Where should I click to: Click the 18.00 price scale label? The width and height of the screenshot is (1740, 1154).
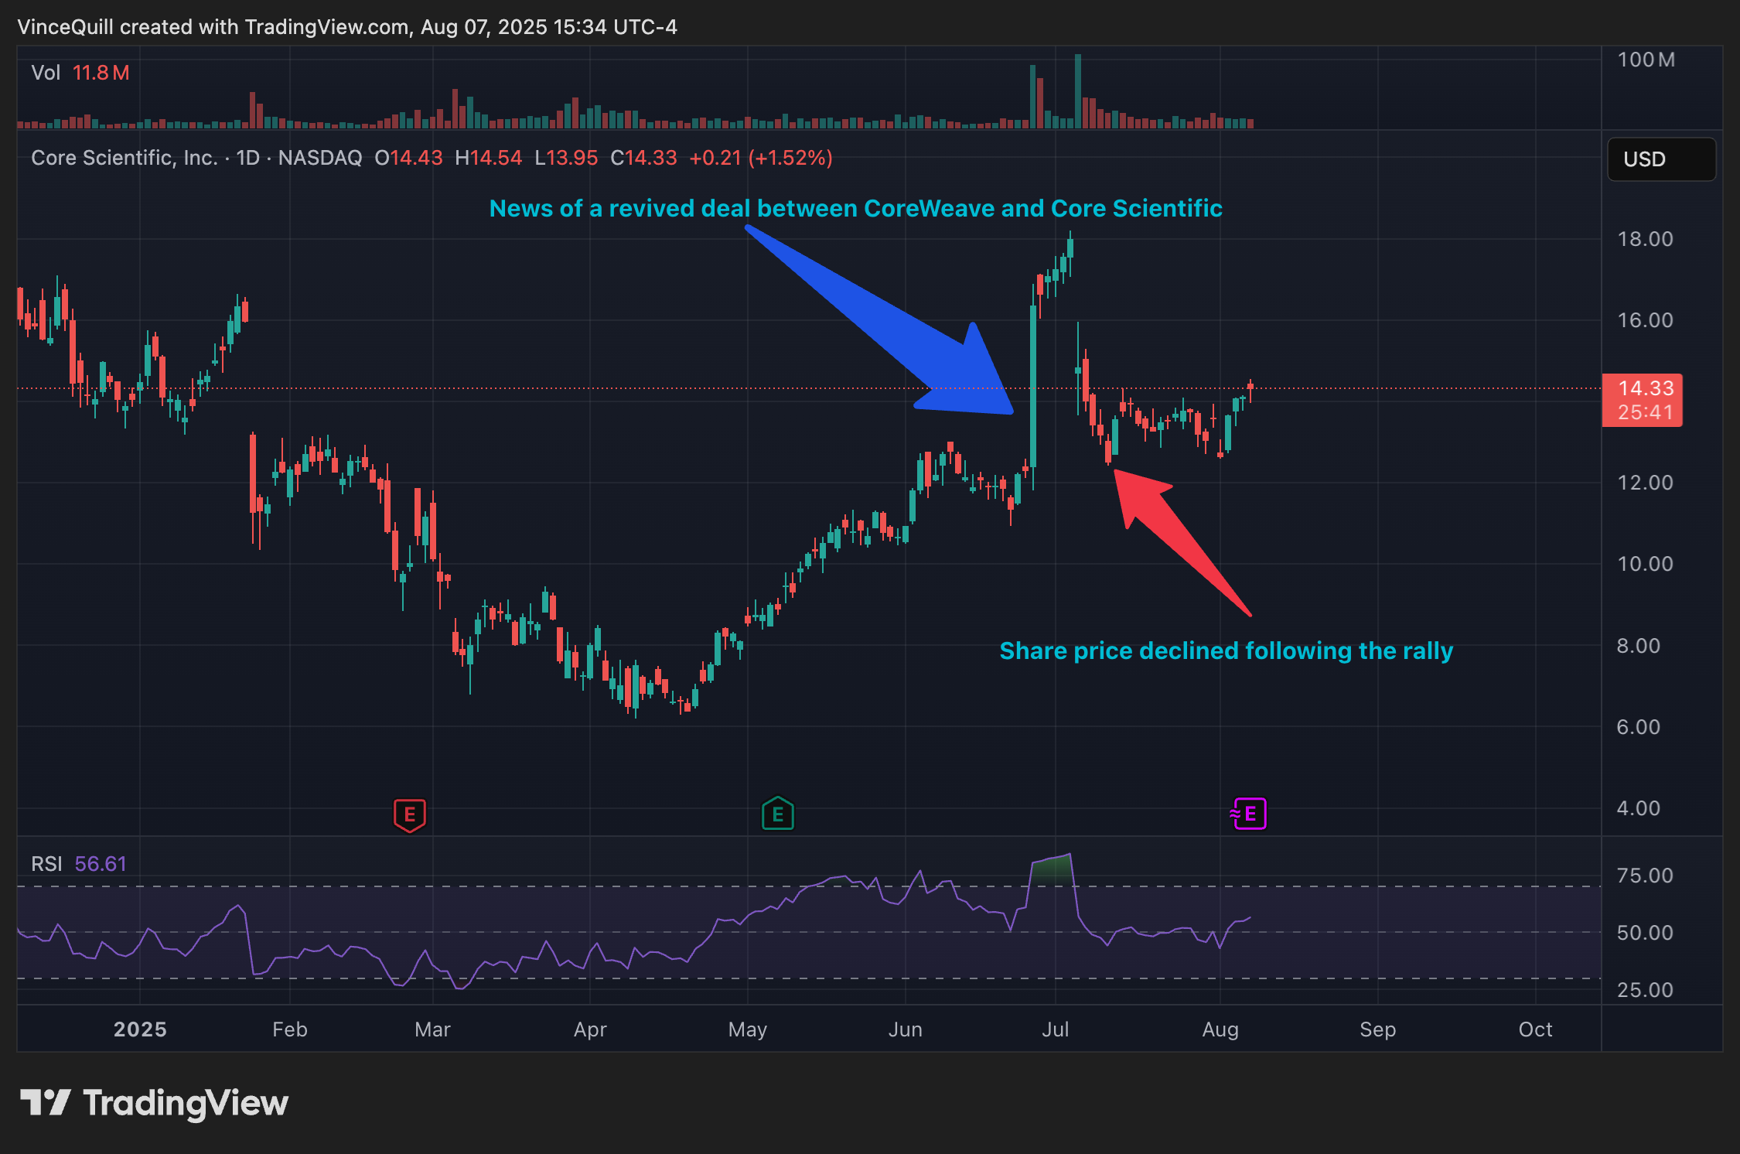pyautogui.click(x=1644, y=239)
